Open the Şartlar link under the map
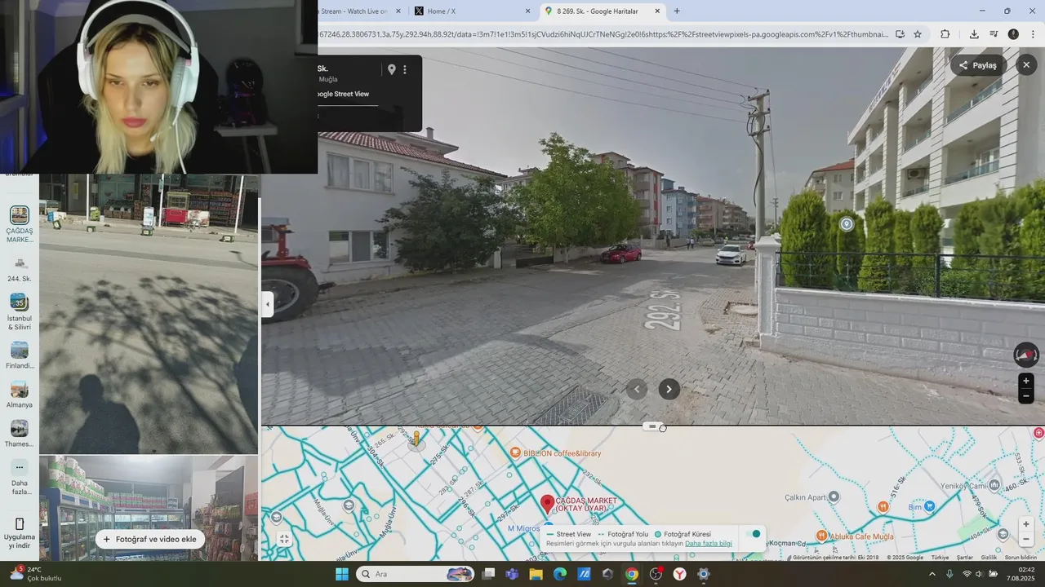1045x587 pixels. [965, 558]
